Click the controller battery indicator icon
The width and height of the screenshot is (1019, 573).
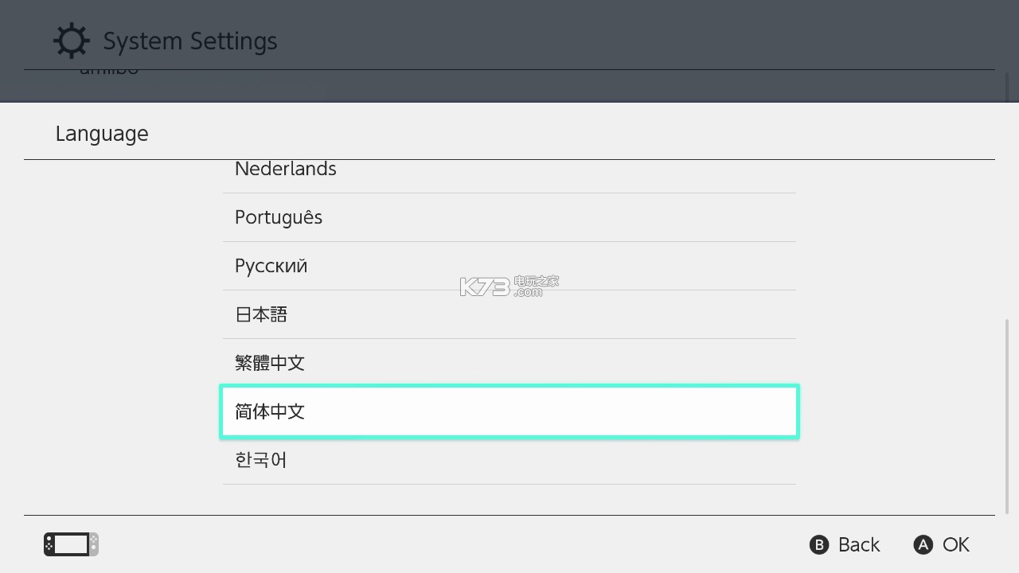tap(70, 544)
